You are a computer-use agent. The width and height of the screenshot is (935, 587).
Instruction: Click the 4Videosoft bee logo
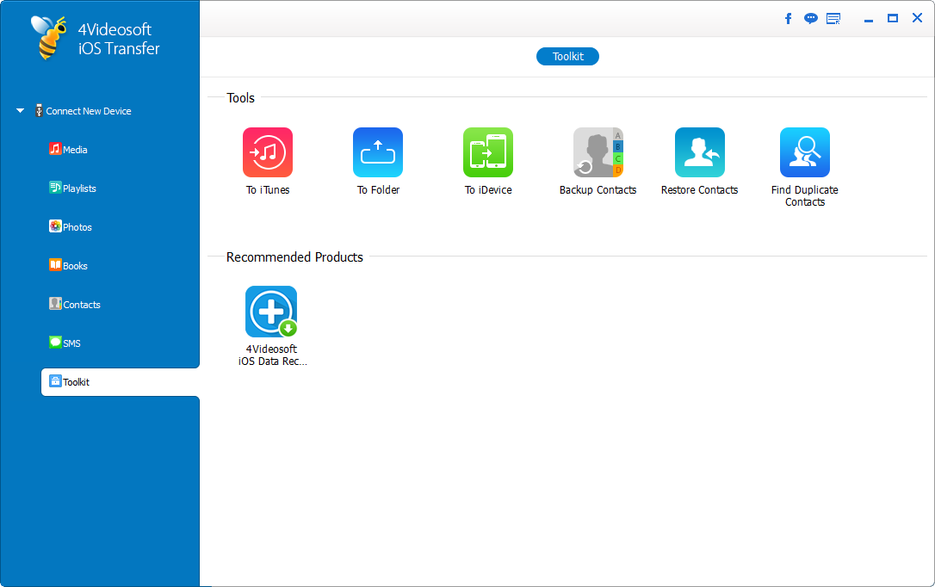click(48, 37)
